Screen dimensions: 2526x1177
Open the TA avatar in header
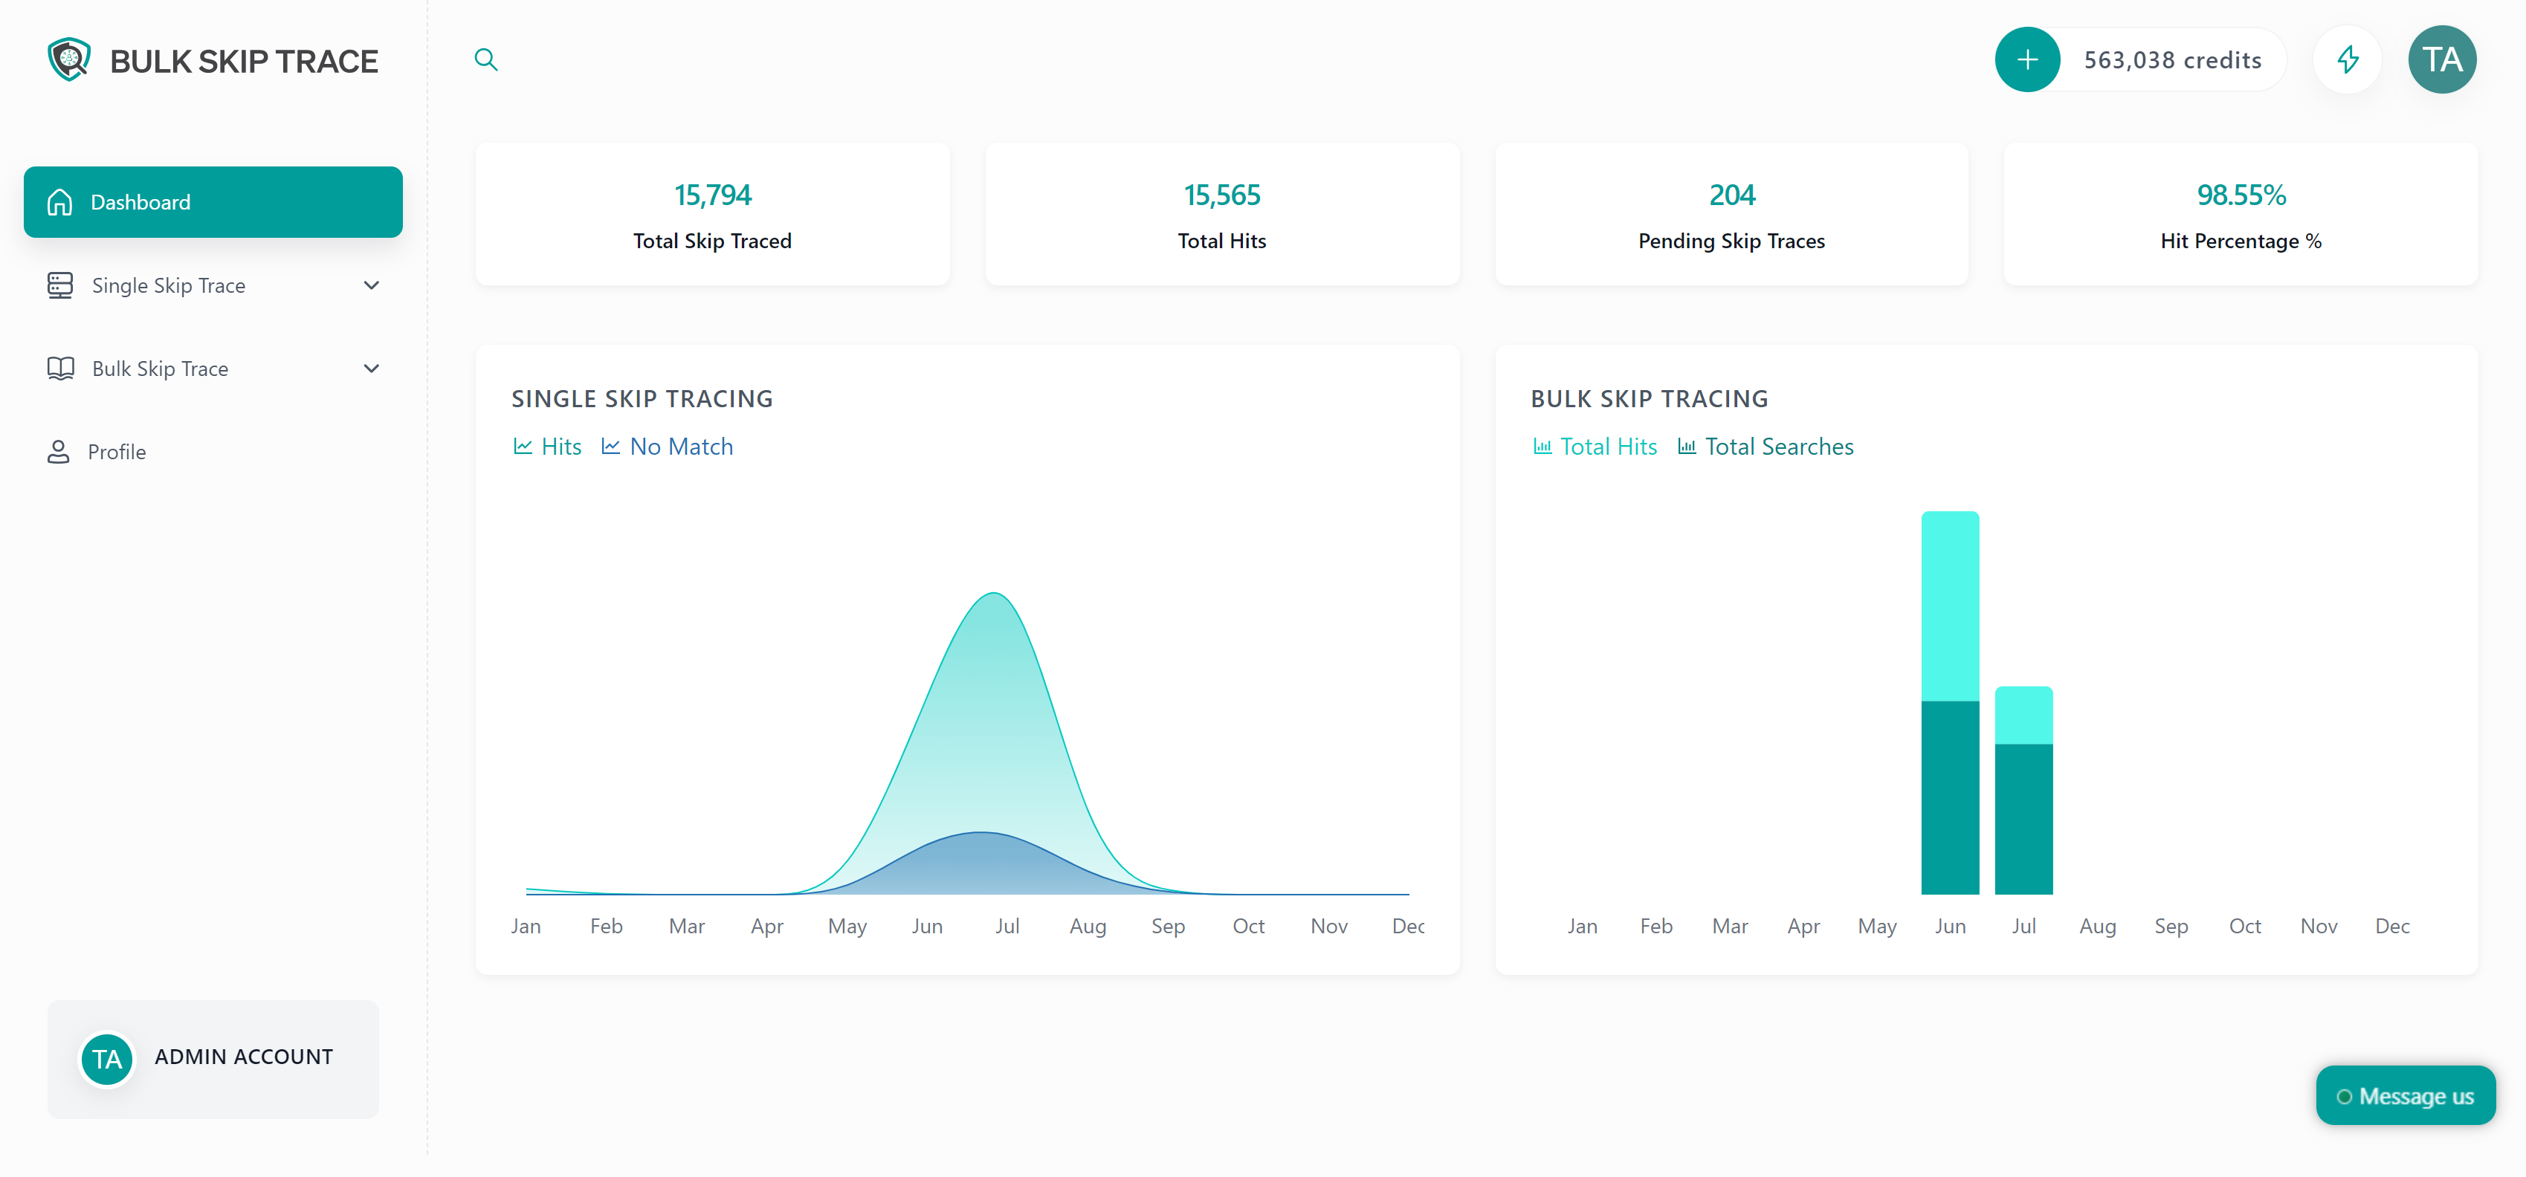pos(2442,59)
